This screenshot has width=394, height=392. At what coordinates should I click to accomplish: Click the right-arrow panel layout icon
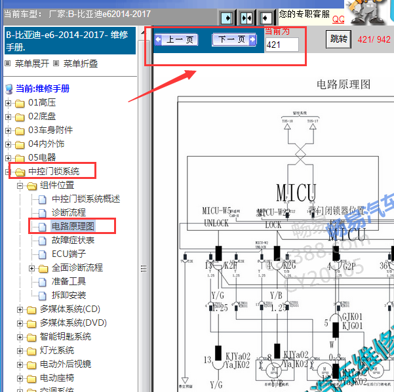[227, 18]
